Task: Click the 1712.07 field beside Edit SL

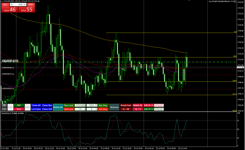Action: [x=159, y=105]
